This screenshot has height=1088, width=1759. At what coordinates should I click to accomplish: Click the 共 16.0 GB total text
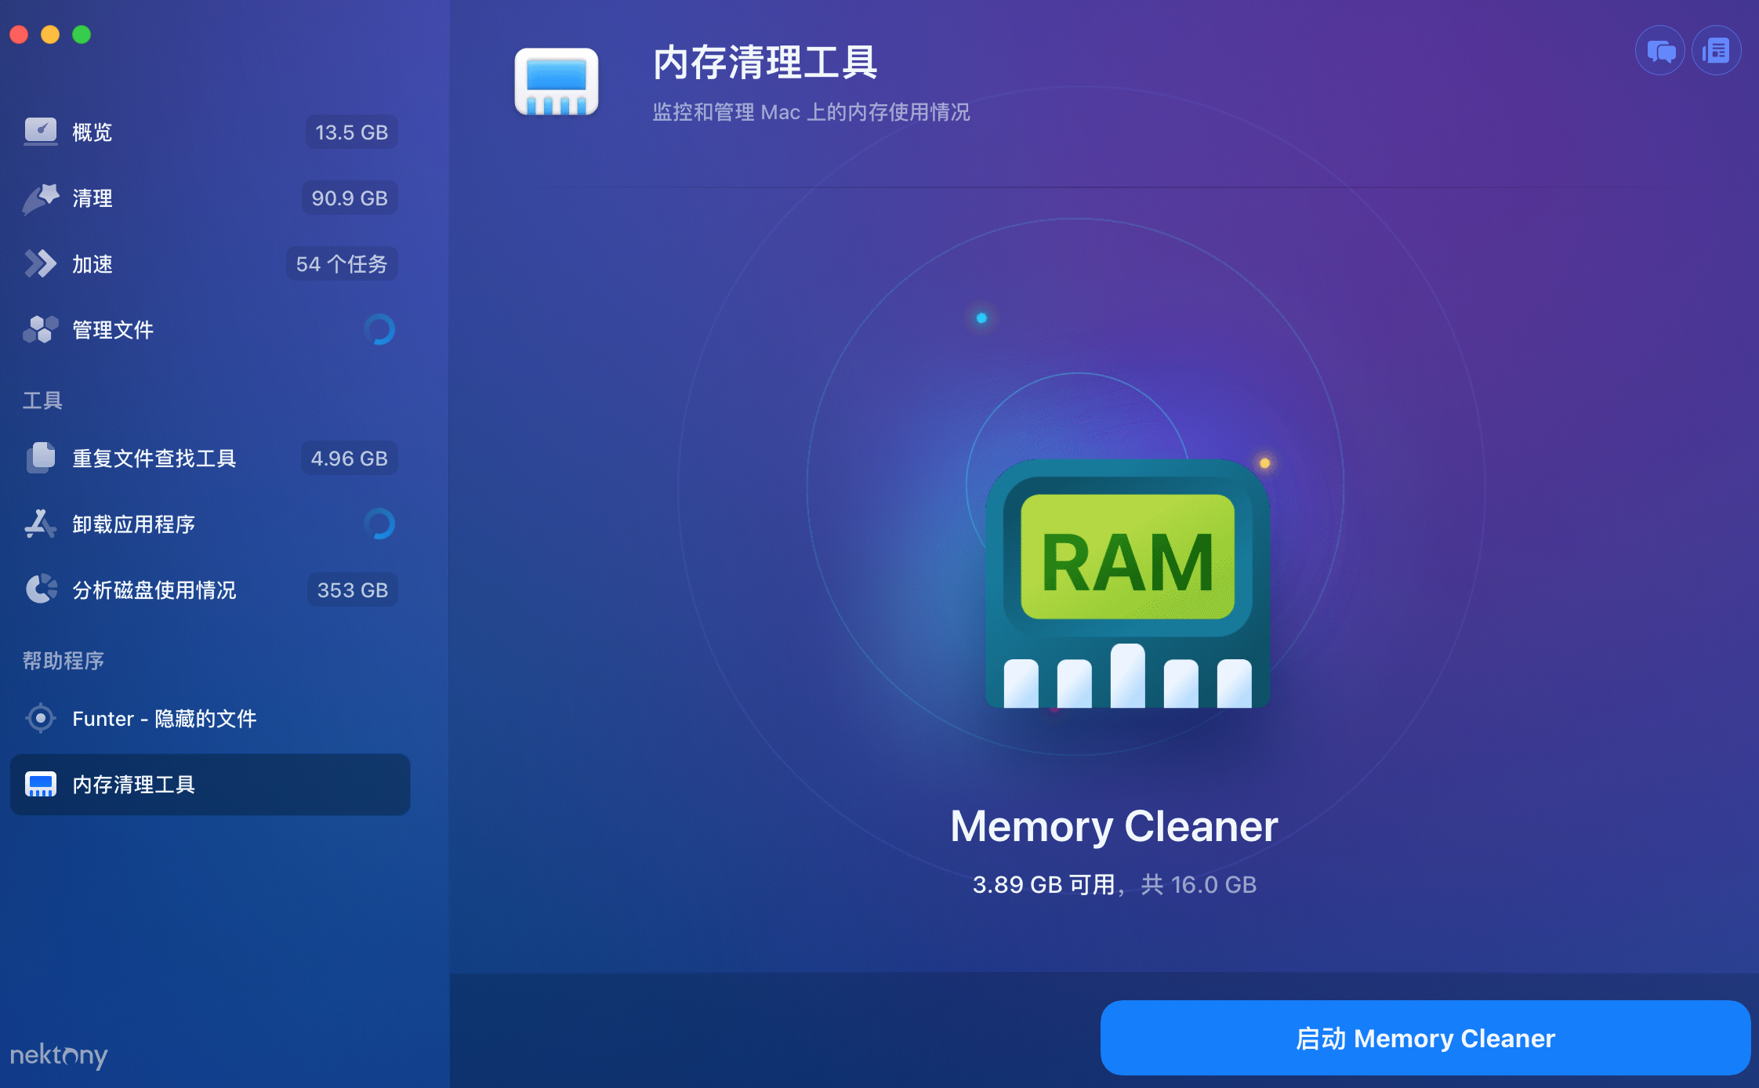click(1199, 884)
